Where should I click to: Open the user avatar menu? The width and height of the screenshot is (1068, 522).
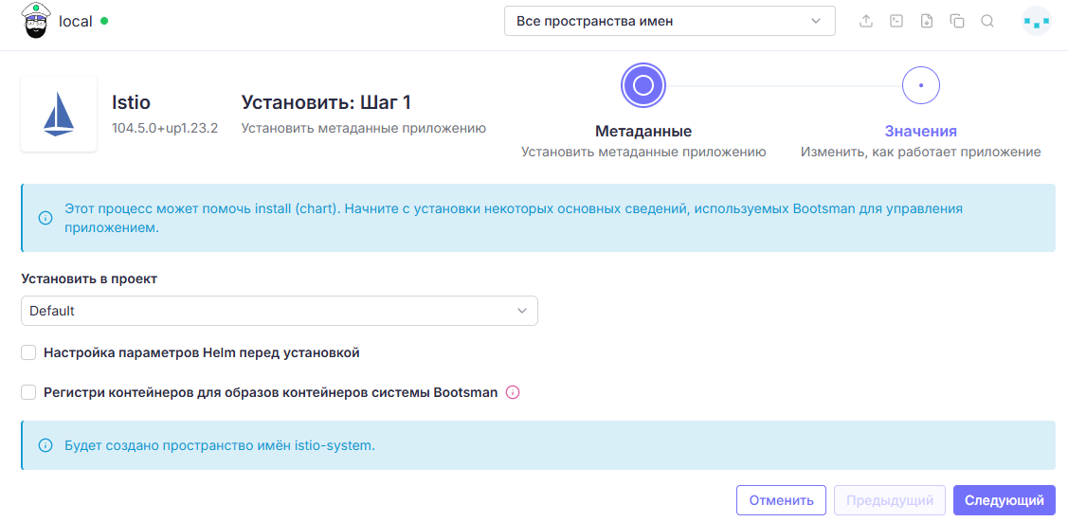pyautogui.click(x=1037, y=21)
